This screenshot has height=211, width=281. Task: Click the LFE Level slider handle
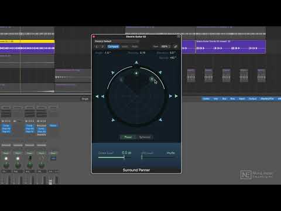142,157
